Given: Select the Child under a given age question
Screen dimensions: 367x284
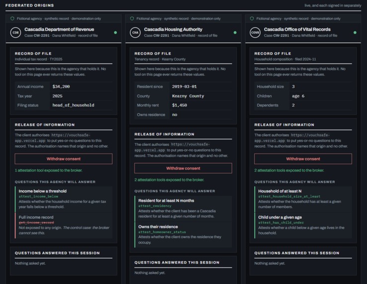Looking at the screenshot, I should coord(303,225).
